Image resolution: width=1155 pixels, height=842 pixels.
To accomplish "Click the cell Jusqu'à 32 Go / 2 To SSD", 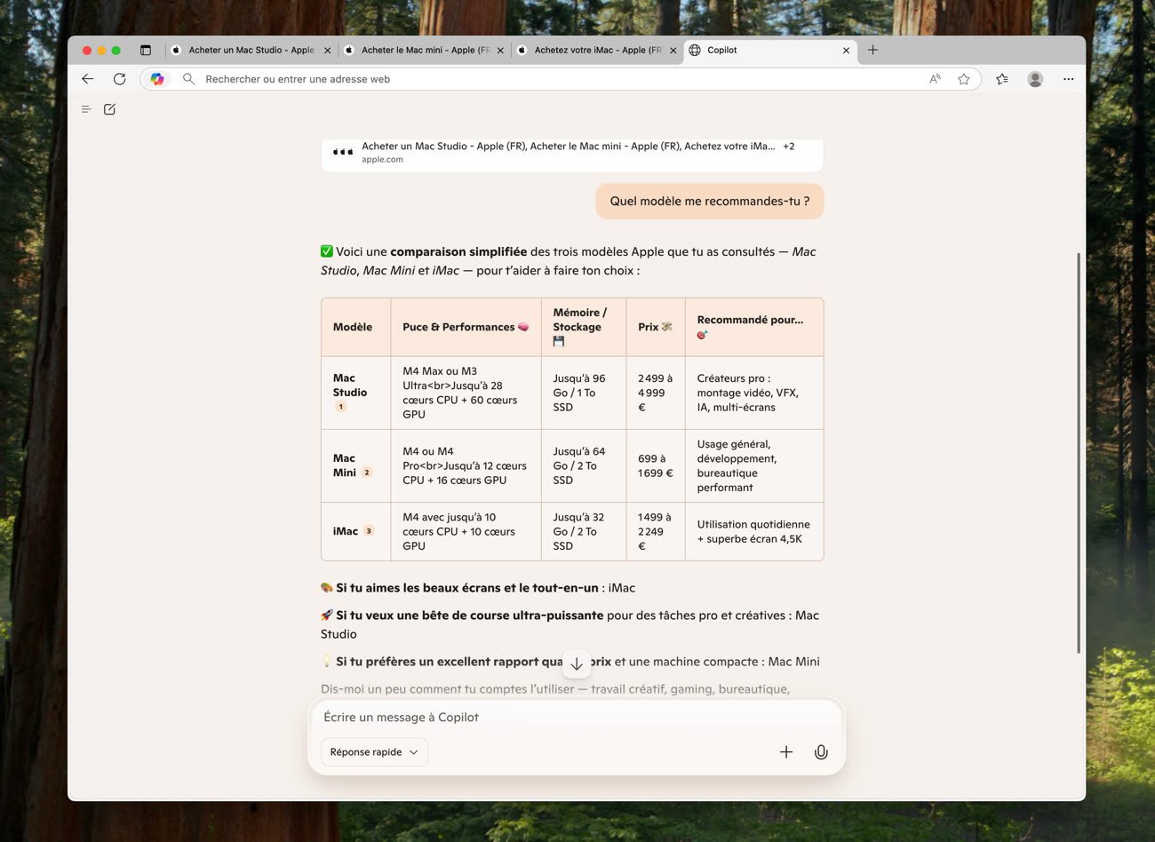I will coord(584,531).
